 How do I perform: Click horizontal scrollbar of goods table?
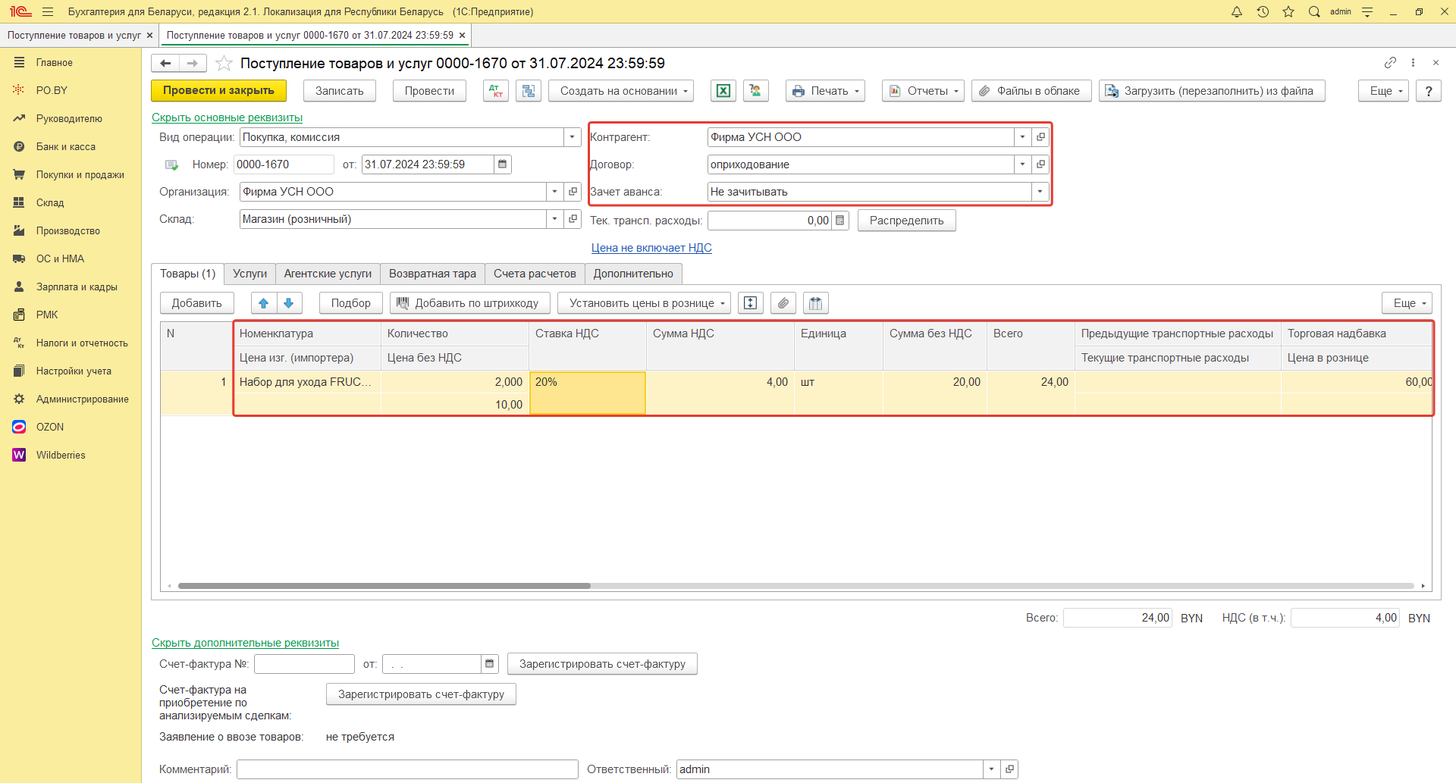[384, 586]
